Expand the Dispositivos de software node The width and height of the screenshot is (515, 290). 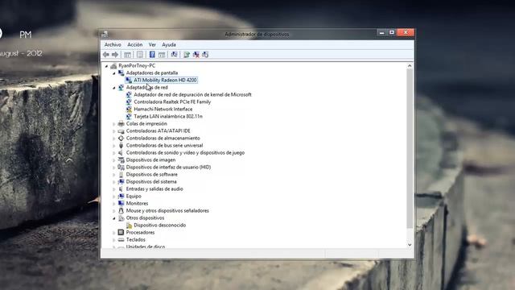[114, 175]
